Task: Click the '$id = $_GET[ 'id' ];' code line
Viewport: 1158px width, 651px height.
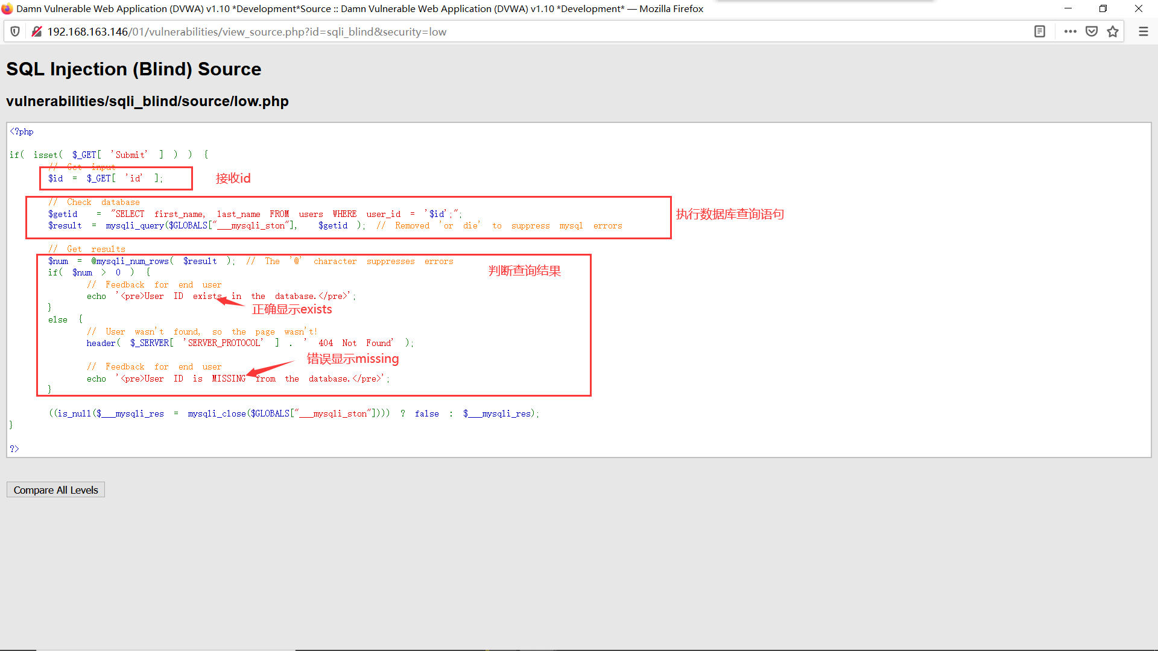Action: [106, 178]
